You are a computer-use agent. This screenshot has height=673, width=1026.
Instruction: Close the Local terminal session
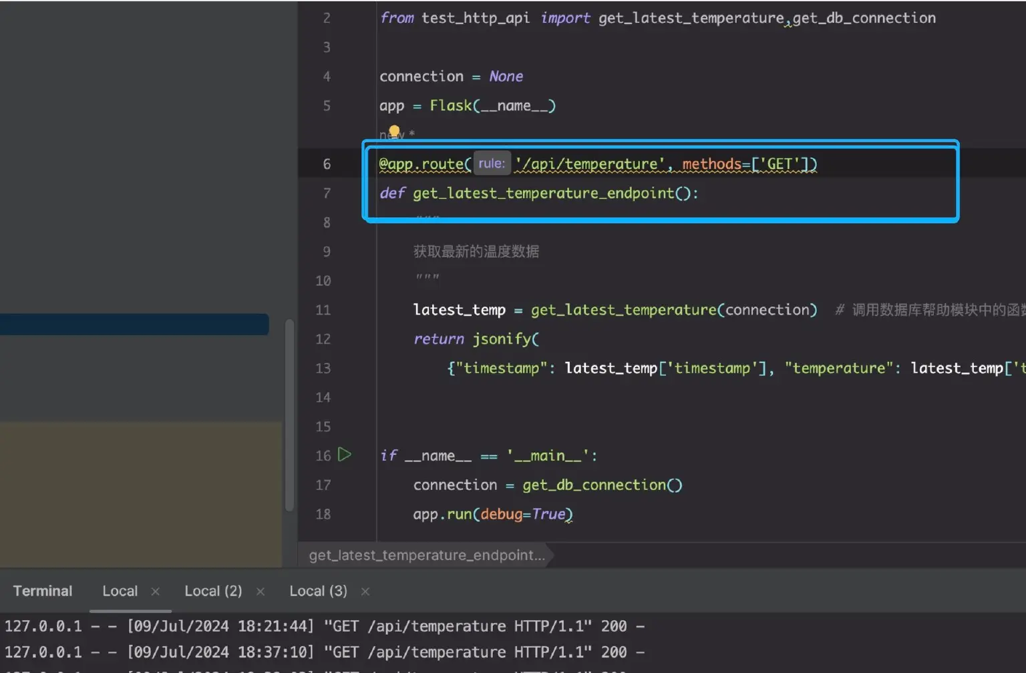tap(154, 592)
